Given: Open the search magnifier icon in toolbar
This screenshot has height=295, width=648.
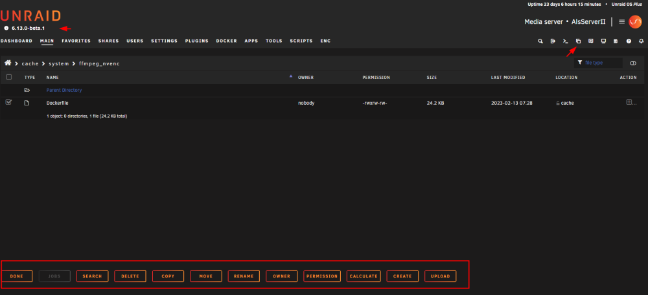Looking at the screenshot, I should [540, 41].
